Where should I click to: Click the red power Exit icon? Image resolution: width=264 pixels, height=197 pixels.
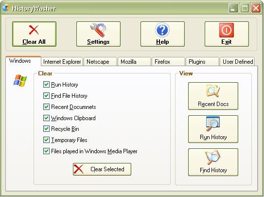[x=227, y=30]
